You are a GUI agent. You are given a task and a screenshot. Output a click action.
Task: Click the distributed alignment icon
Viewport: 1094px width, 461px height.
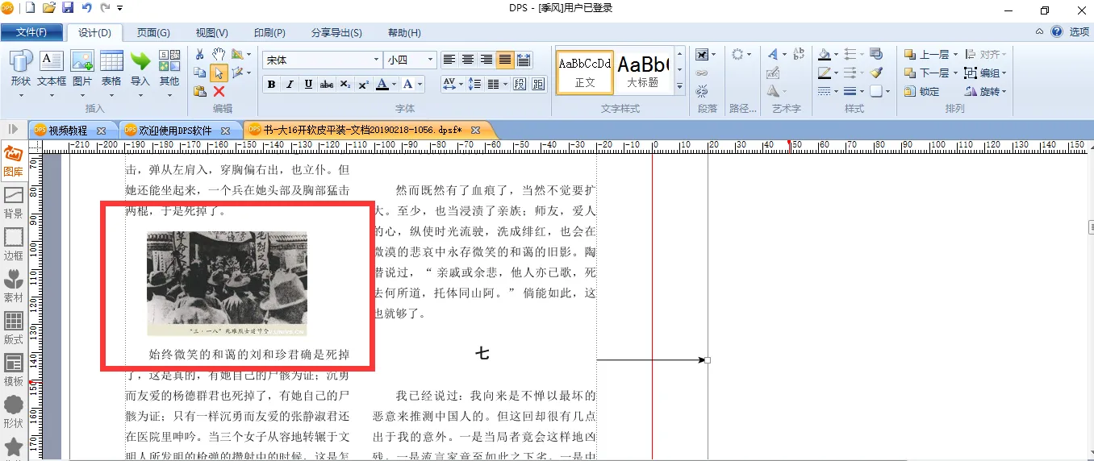524,60
